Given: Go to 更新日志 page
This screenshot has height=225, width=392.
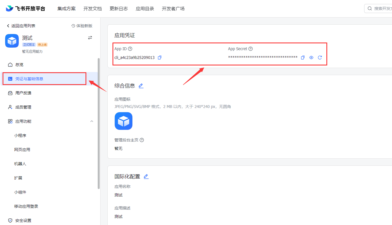Looking at the screenshot, I should 119,9.
